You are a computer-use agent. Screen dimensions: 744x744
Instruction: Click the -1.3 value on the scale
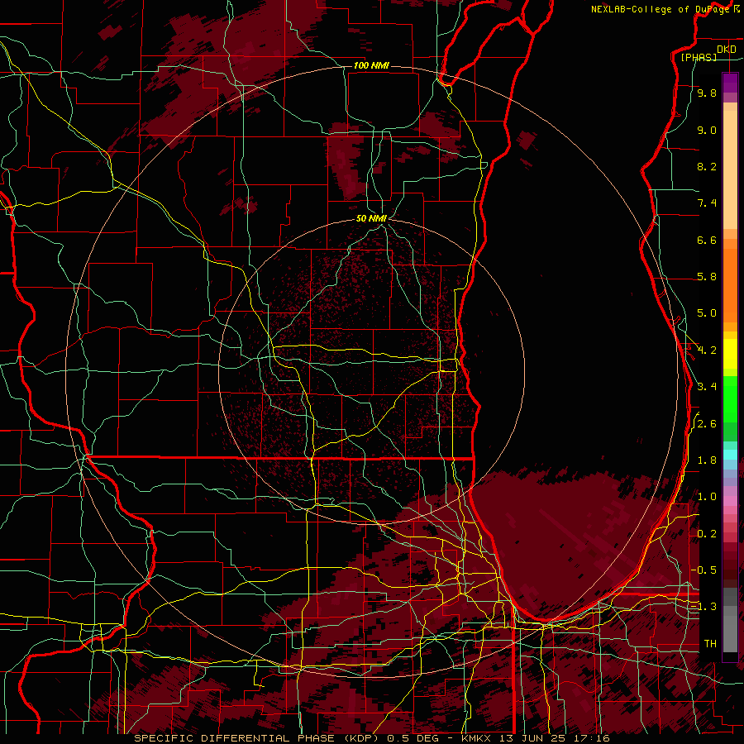point(703,607)
